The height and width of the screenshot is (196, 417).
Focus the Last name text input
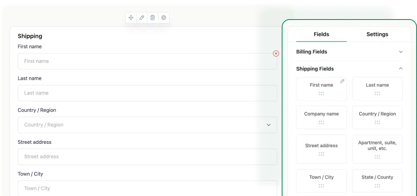(x=147, y=93)
